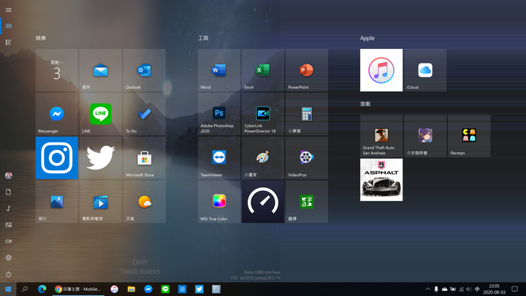The image size is (526, 296).
Task: Open Twitter from the taskbar
Action: pos(199,289)
